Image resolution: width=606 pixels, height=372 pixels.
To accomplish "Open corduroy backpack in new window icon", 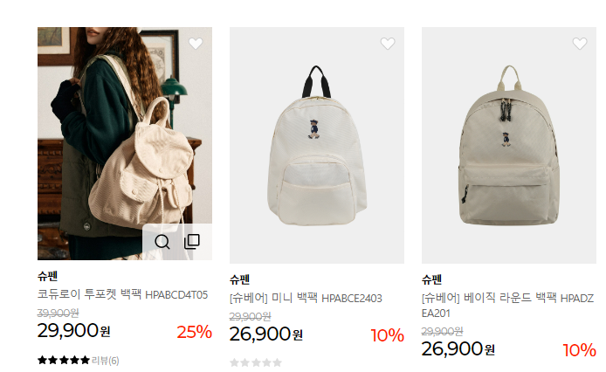I will (192, 241).
